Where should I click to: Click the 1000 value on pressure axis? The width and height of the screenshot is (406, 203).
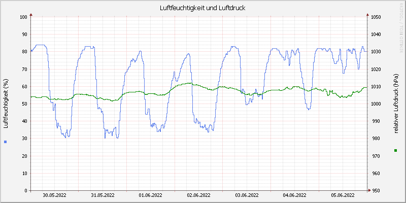point(376,104)
